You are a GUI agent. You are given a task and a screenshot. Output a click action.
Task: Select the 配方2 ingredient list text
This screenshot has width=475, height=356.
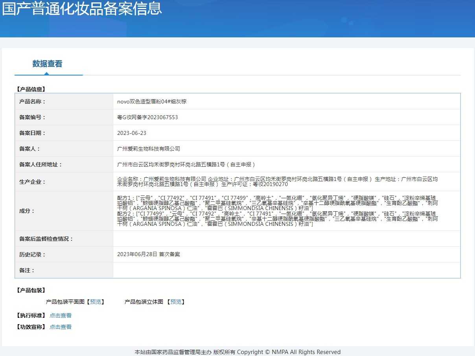pyautogui.click(x=278, y=219)
